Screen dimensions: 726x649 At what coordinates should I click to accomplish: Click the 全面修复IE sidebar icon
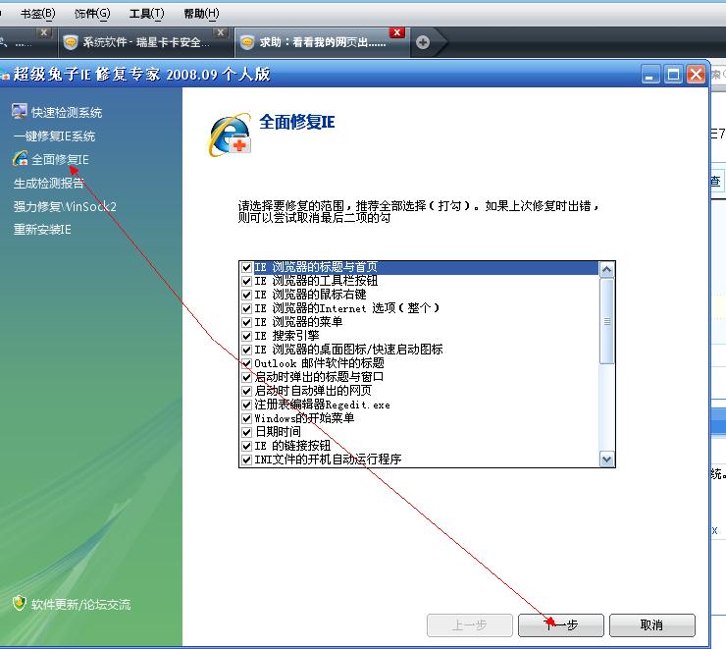(20, 158)
